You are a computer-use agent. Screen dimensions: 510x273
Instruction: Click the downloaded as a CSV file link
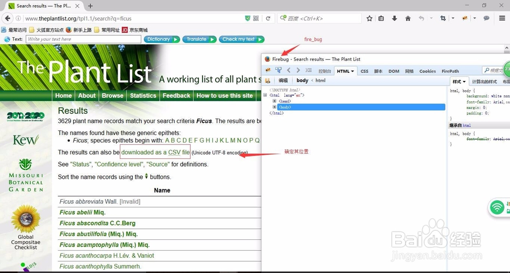click(x=156, y=152)
